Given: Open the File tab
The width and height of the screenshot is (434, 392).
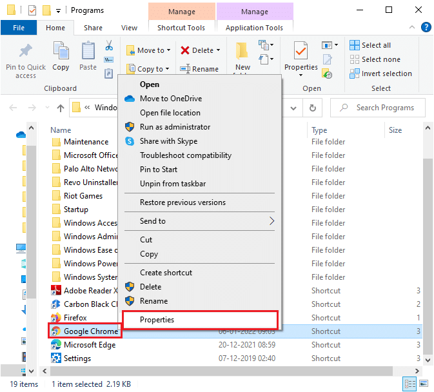Looking at the screenshot, I should pyautogui.click(x=19, y=28).
